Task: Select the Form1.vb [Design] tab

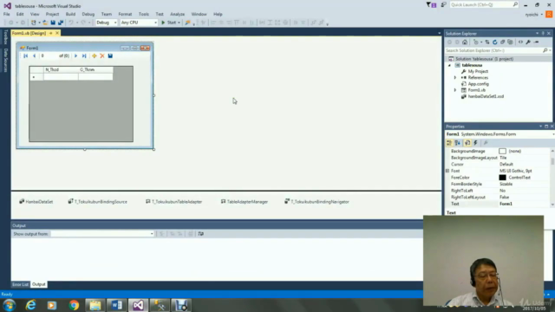Action: click(29, 33)
